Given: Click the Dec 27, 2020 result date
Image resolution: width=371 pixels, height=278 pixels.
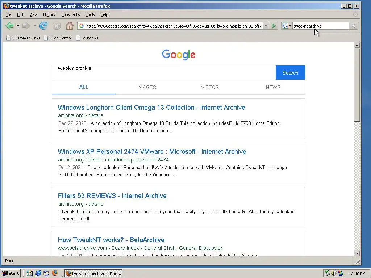Looking at the screenshot, I should point(72,123).
